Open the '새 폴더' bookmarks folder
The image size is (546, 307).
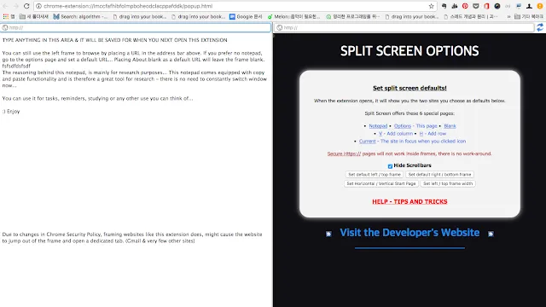[x=34, y=16]
